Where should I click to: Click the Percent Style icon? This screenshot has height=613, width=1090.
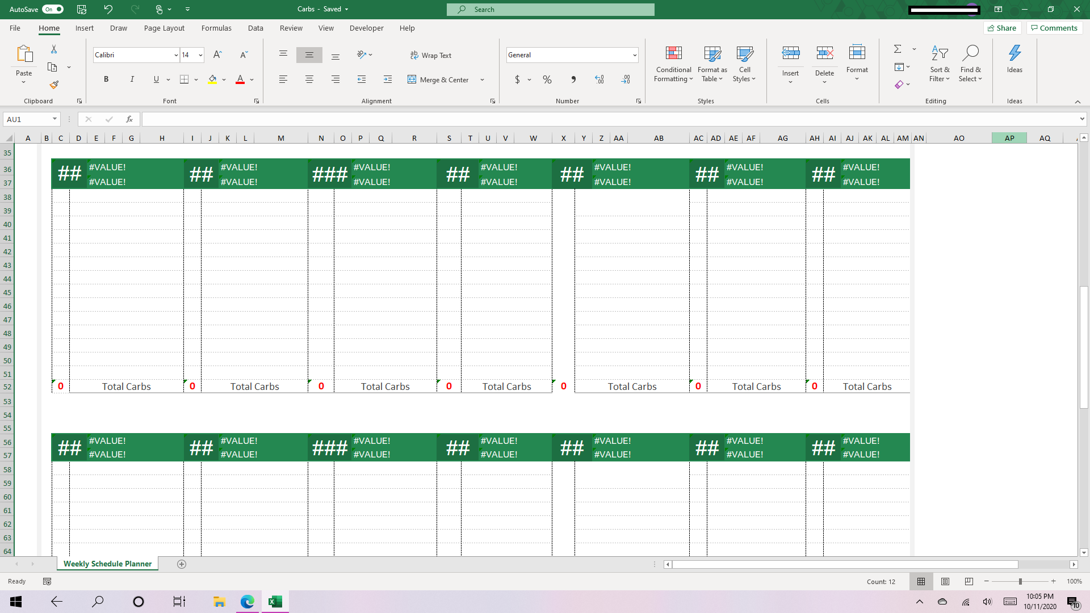[x=547, y=79]
